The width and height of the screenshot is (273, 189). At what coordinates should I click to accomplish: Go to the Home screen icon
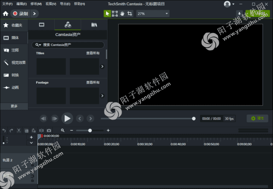6,14
